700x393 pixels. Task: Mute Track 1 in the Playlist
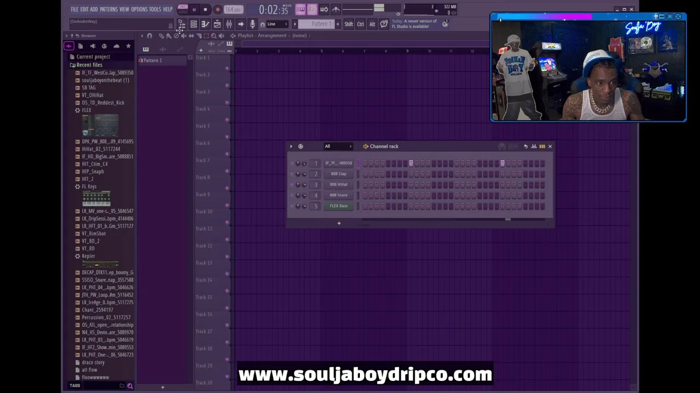(x=227, y=68)
